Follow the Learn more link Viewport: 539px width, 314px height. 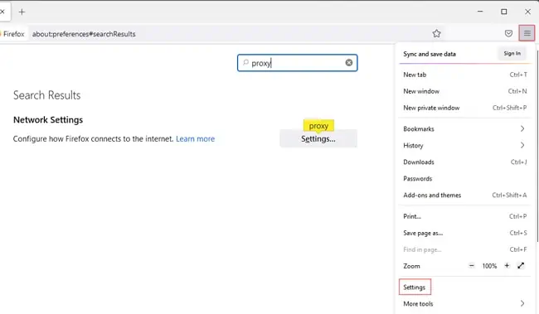195,139
